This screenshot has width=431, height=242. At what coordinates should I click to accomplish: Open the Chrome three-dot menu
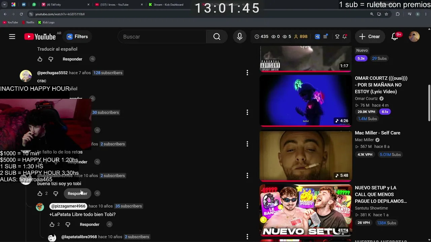pos(426,14)
